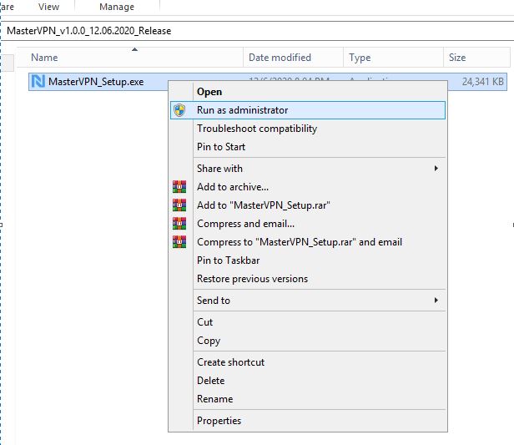Click the WinRAR icon next to Add to archive...

(x=179, y=186)
